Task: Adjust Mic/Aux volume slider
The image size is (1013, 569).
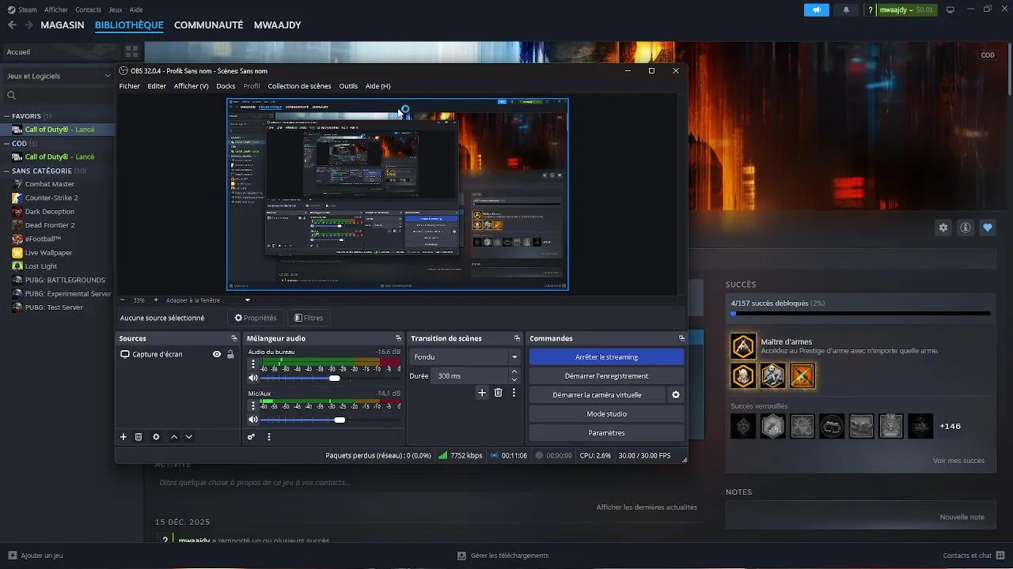Action: (x=340, y=420)
